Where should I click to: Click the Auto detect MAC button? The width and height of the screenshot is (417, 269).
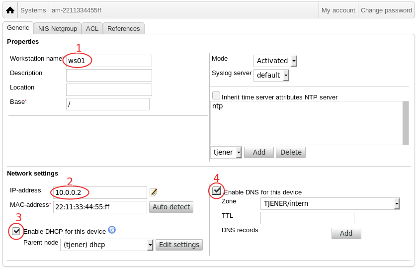pos(171,207)
